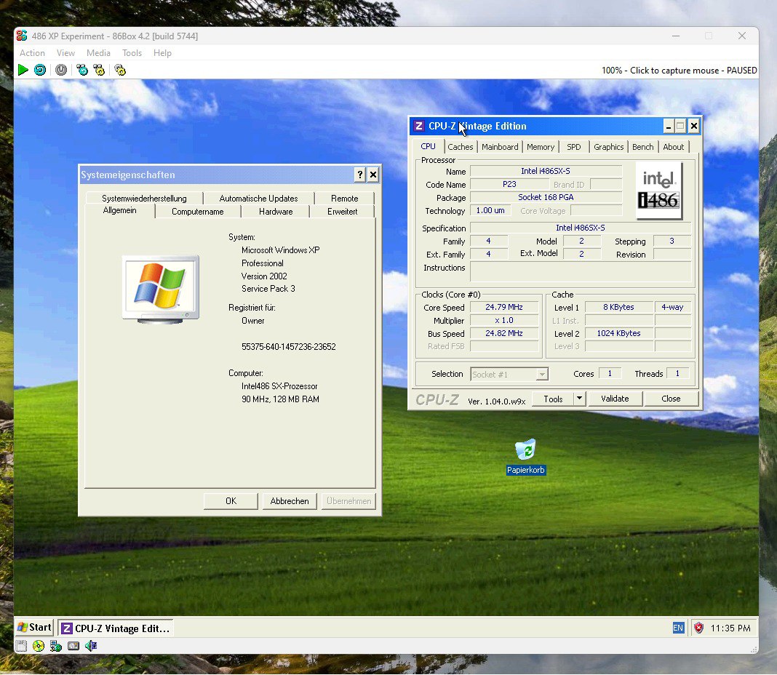777x675 pixels.
Task: Send Ctrl+Alt+Del via the blue keys icon
Action: pos(82,70)
